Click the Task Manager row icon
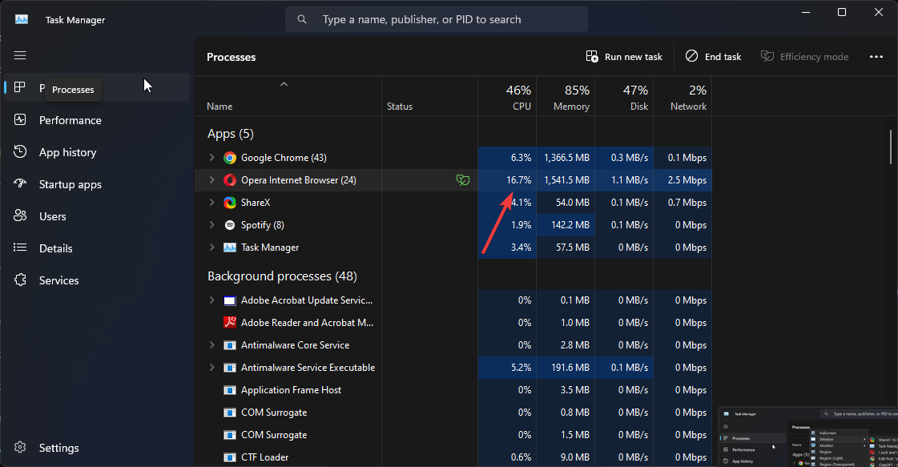Viewport: 898px width, 467px height. [230, 247]
